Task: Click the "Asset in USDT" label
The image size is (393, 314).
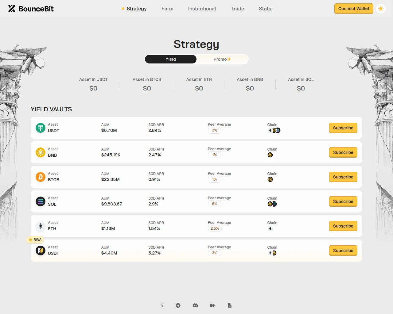Action: click(x=93, y=79)
